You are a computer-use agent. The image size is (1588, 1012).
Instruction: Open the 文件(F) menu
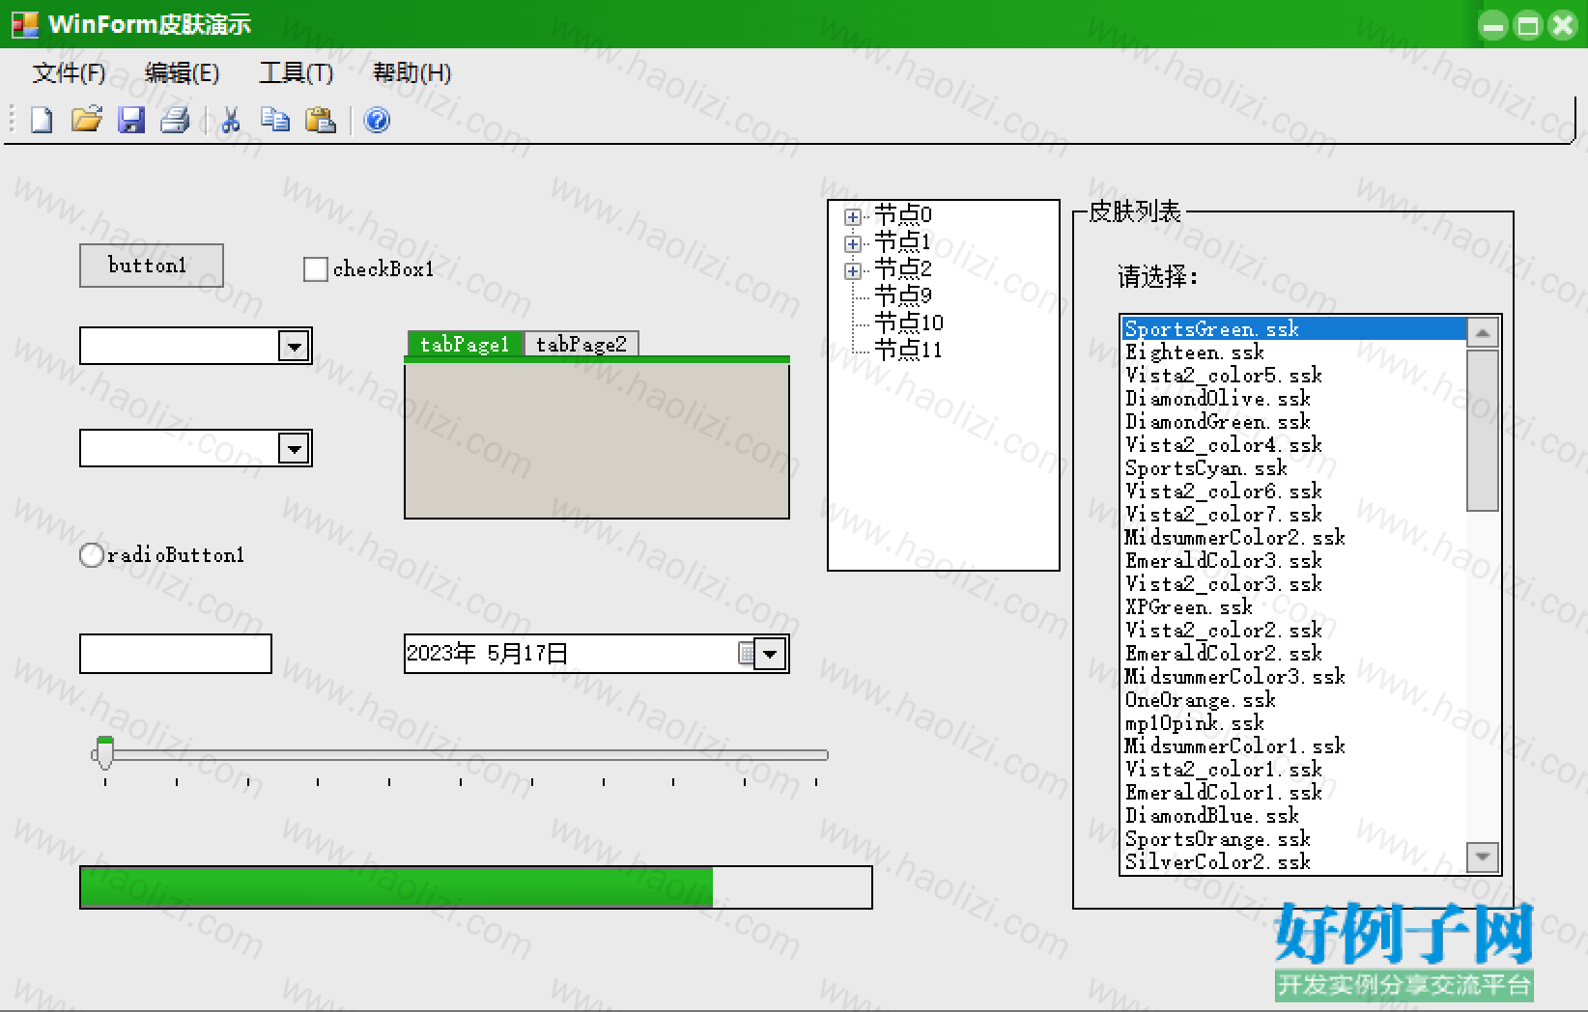pyautogui.click(x=69, y=73)
